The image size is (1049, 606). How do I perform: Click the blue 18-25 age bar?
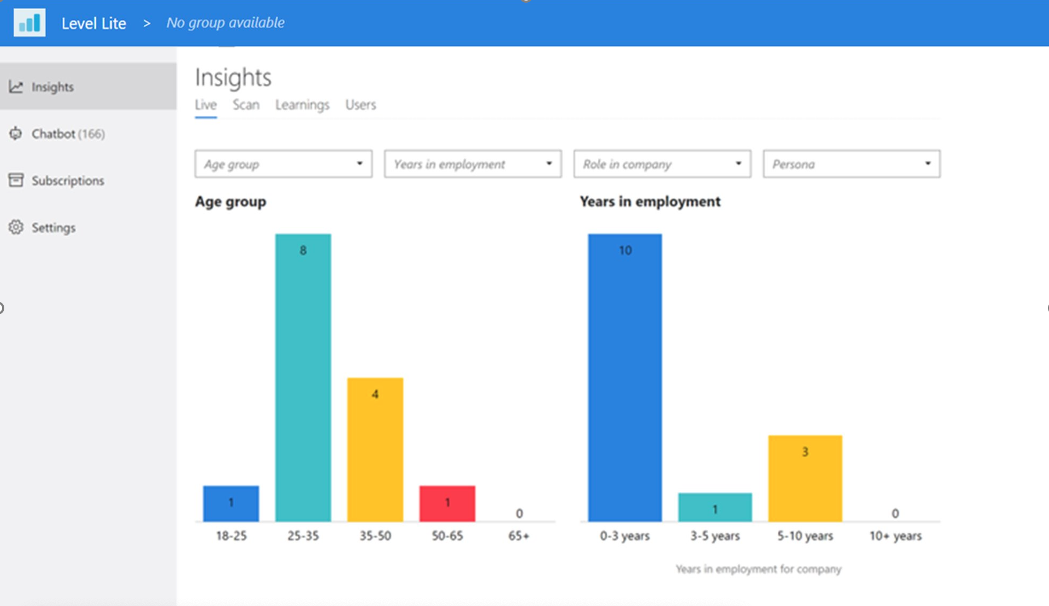[x=231, y=503]
